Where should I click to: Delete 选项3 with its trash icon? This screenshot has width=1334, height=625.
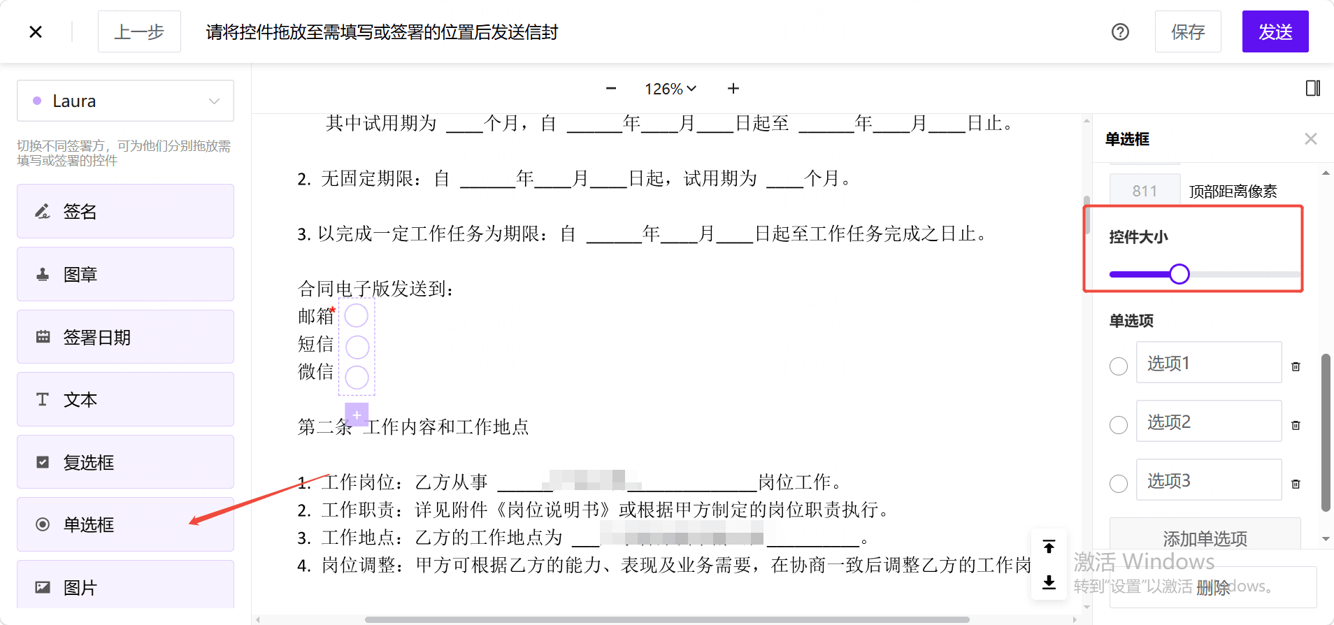(x=1296, y=484)
